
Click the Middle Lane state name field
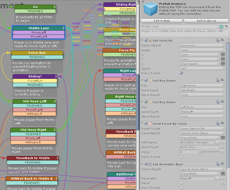click(179, 26)
